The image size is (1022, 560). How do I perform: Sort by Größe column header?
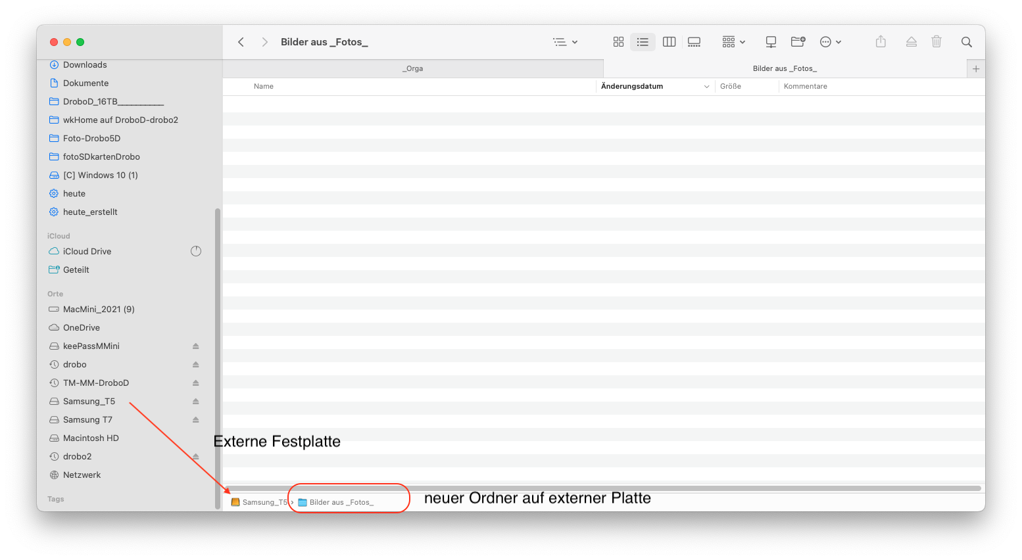731,86
